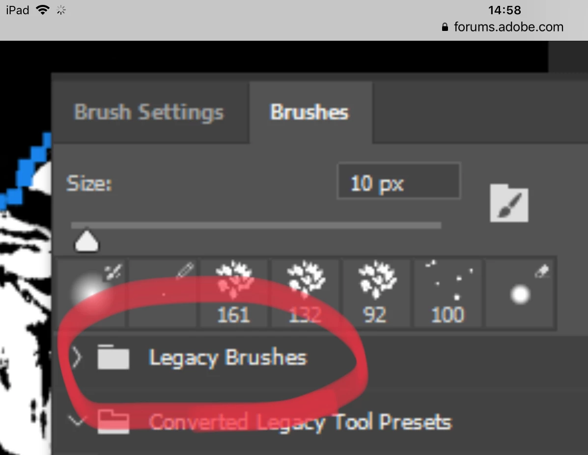
Task: Click the brush size slider handle
Action: point(86,241)
